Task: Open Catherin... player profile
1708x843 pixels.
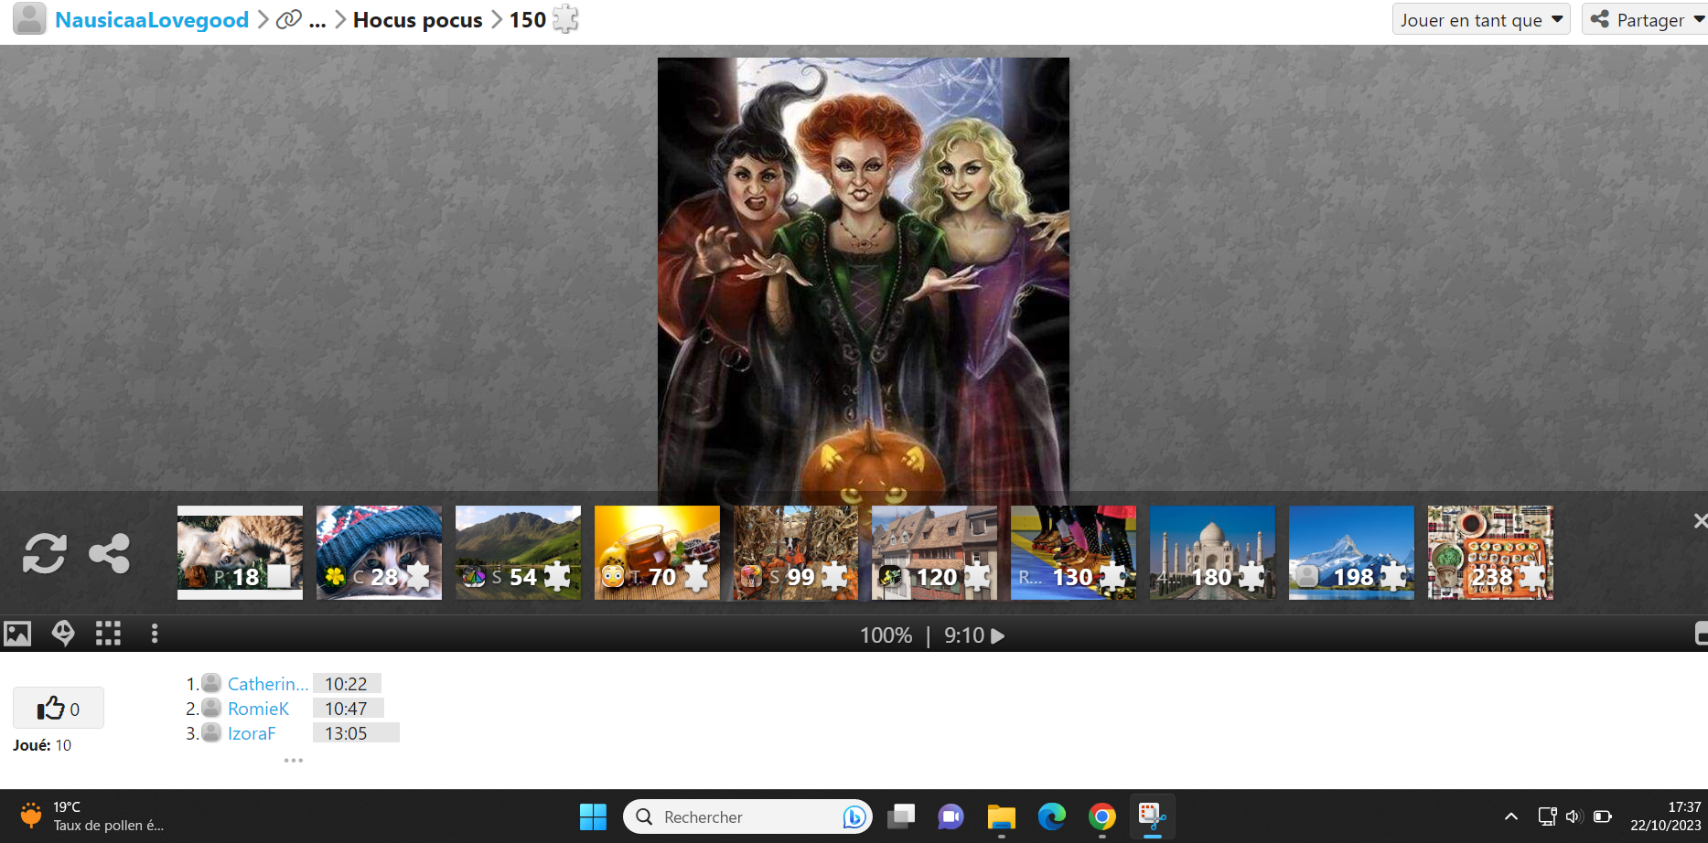Action: pyautogui.click(x=267, y=684)
